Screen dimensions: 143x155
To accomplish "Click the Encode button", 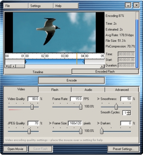I will pyautogui.click(x=71, y=80).
